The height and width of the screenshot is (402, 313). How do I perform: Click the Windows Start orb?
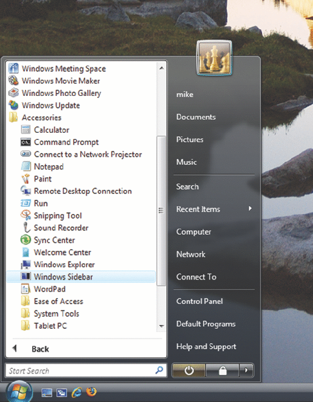tap(19, 392)
